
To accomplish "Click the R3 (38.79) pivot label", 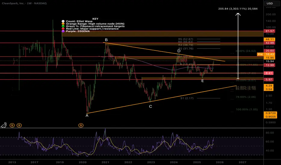I will point(186,45).
